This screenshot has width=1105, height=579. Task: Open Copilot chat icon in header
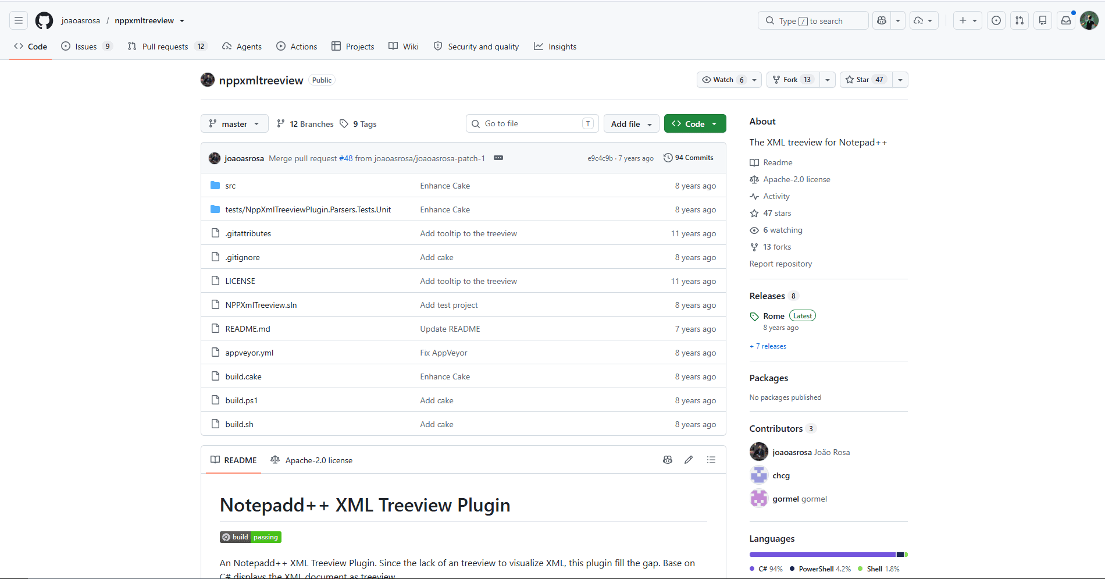point(882,20)
